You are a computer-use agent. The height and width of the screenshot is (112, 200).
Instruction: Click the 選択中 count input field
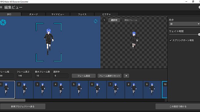[x=61, y=76]
